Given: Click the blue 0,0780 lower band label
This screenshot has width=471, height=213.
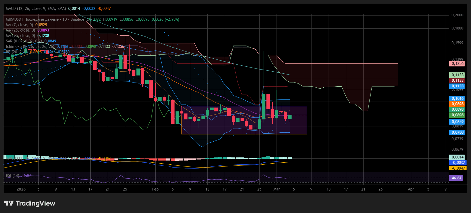Looking at the screenshot, I should click(458, 132).
